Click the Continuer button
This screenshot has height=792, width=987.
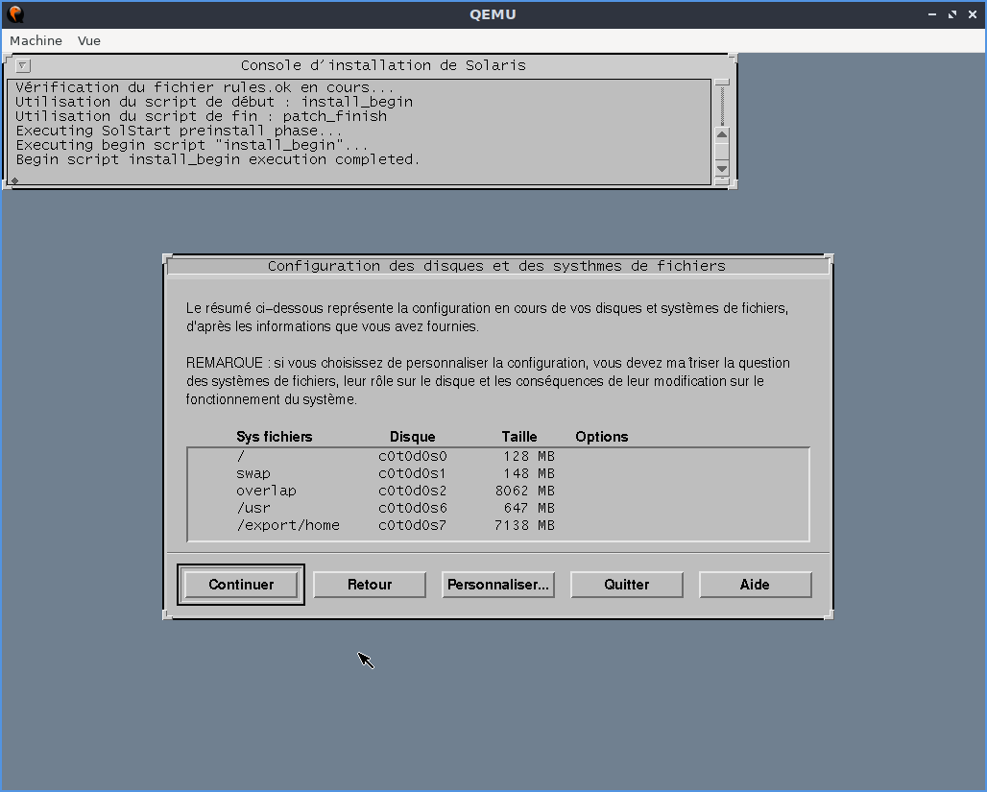tap(241, 585)
